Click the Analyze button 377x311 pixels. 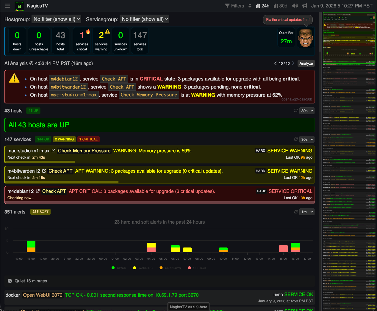tap(306, 63)
